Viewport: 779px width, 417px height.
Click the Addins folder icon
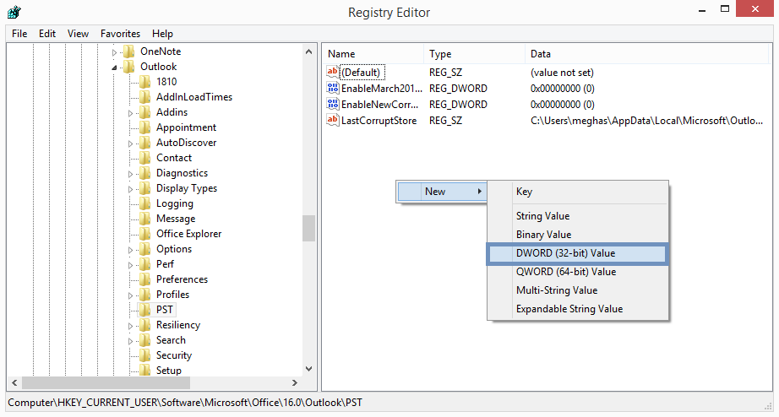144,112
